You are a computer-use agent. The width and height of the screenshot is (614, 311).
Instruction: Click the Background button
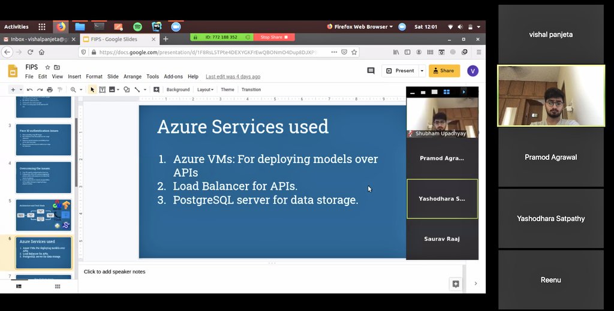(x=177, y=89)
